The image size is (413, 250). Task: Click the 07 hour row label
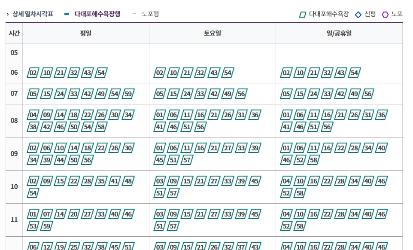[14, 94]
